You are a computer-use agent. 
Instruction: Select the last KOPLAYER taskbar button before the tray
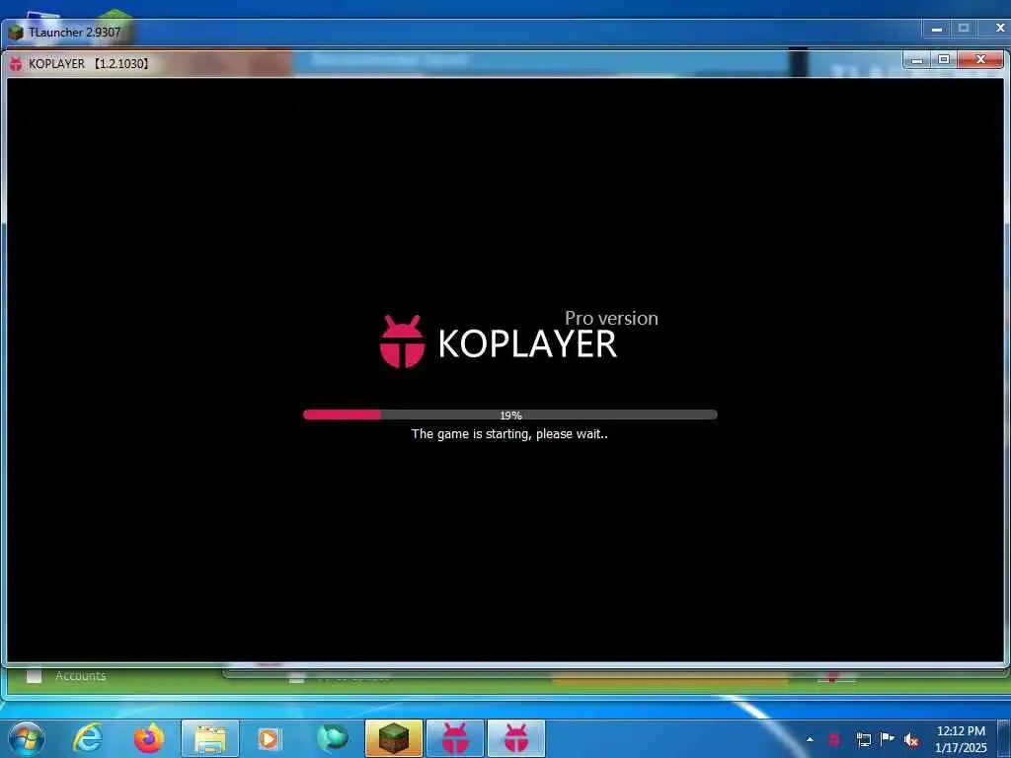pos(515,738)
